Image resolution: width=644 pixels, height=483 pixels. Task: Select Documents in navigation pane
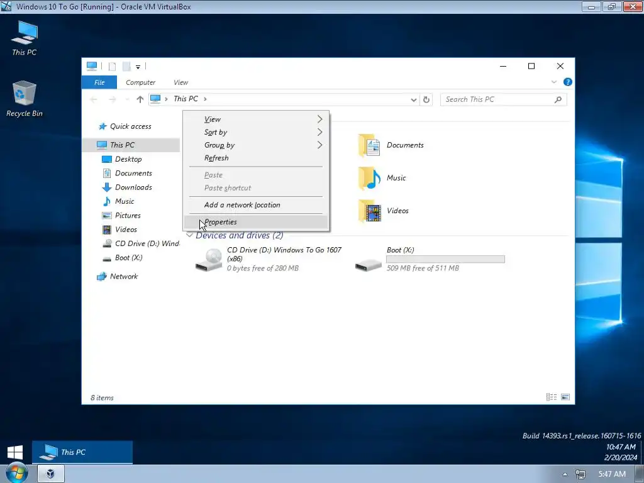click(x=133, y=173)
